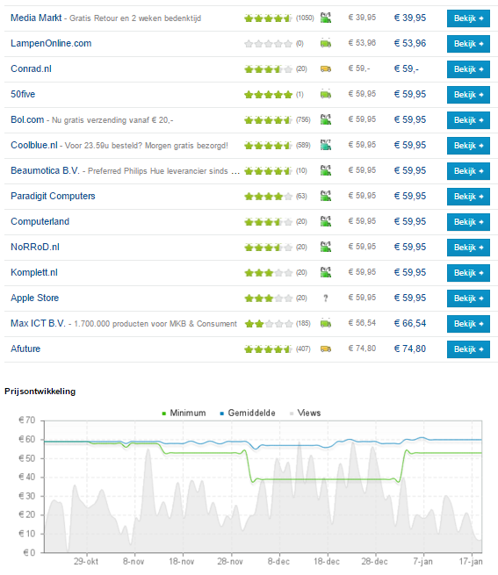Click the five-star rating for 50five
Screen dimensions: 498x575
pyautogui.click(x=268, y=95)
